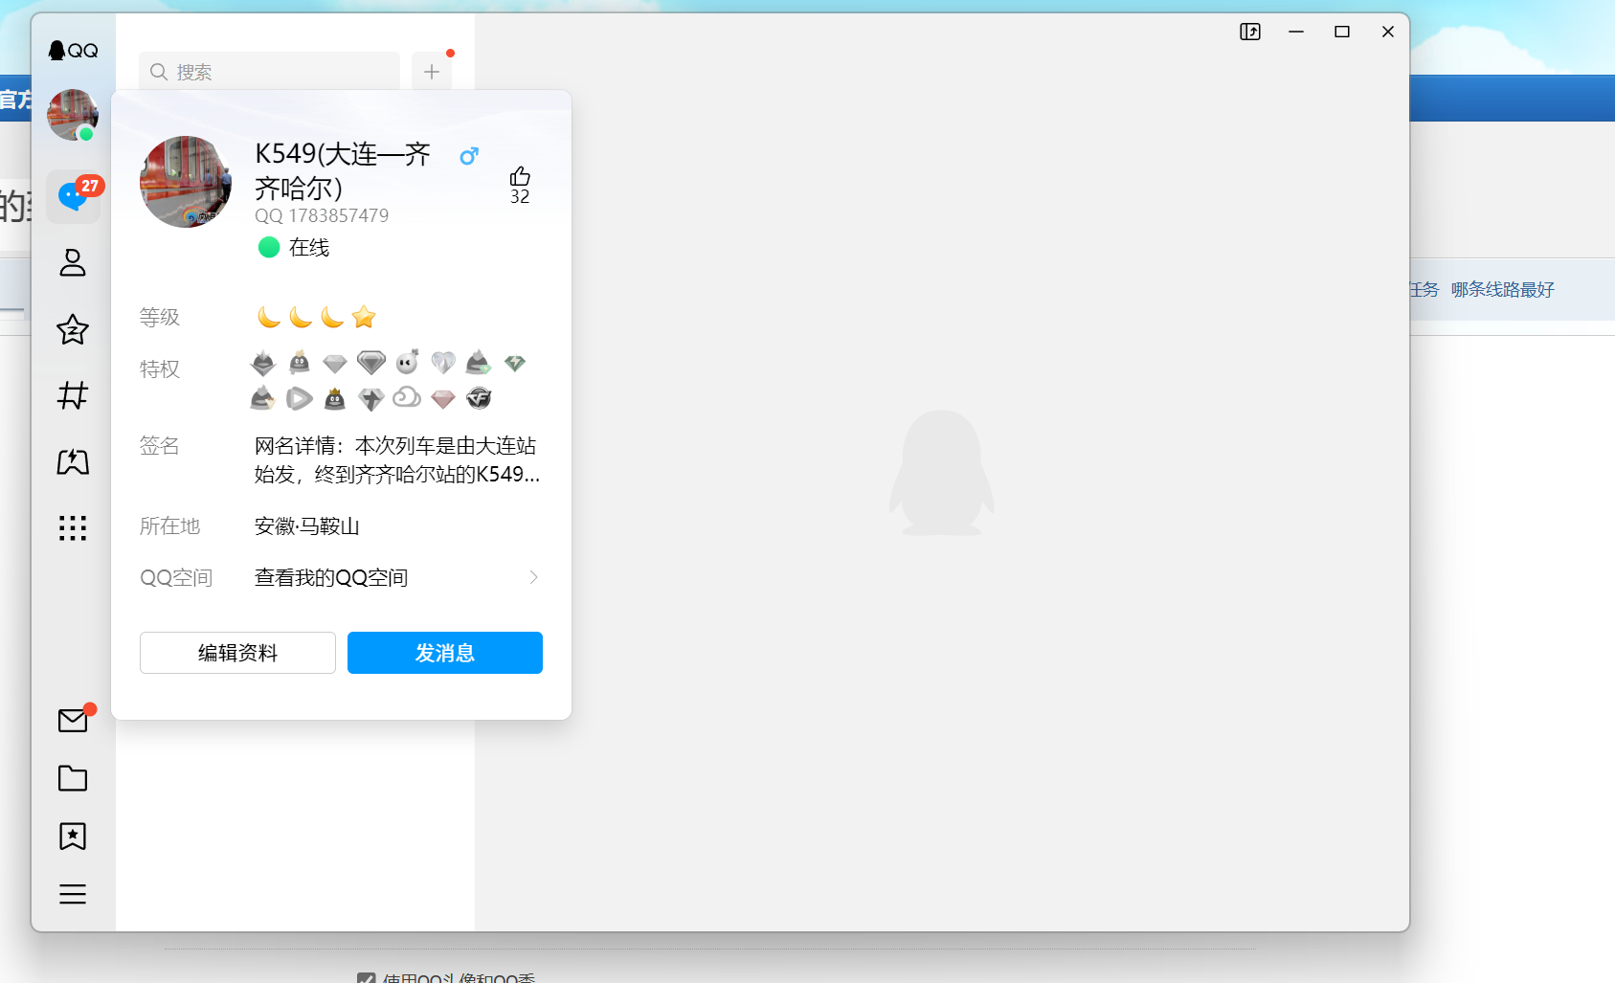The width and height of the screenshot is (1615, 983).
Task: Close the QQ window
Action: [x=1388, y=32]
